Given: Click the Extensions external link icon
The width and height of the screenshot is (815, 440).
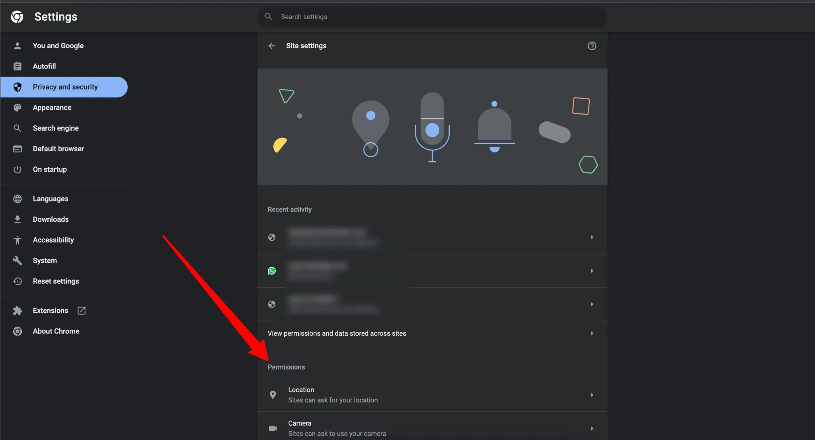Looking at the screenshot, I should (x=82, y=311).
